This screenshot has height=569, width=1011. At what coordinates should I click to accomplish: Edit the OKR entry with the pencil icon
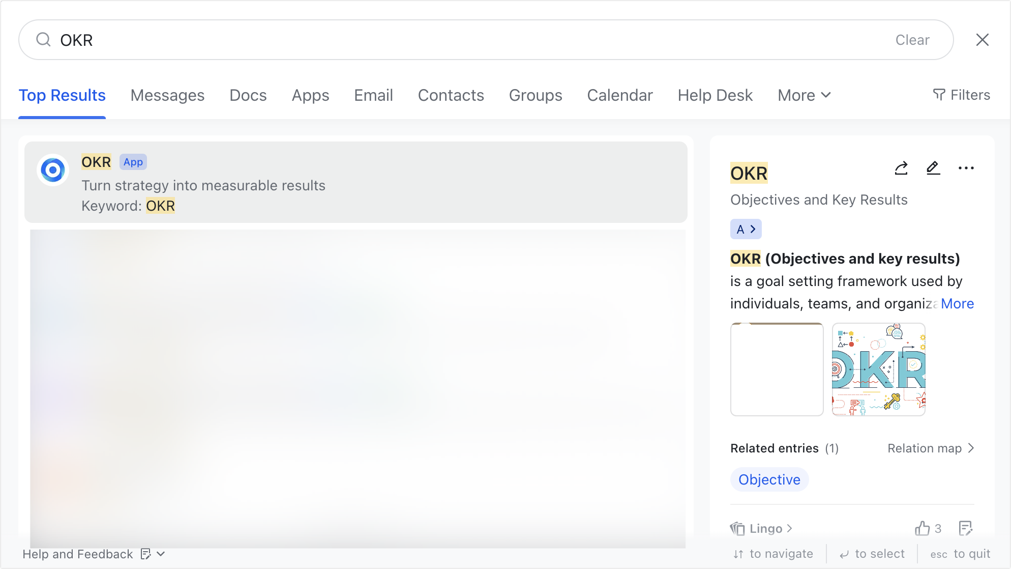[933, 168]
